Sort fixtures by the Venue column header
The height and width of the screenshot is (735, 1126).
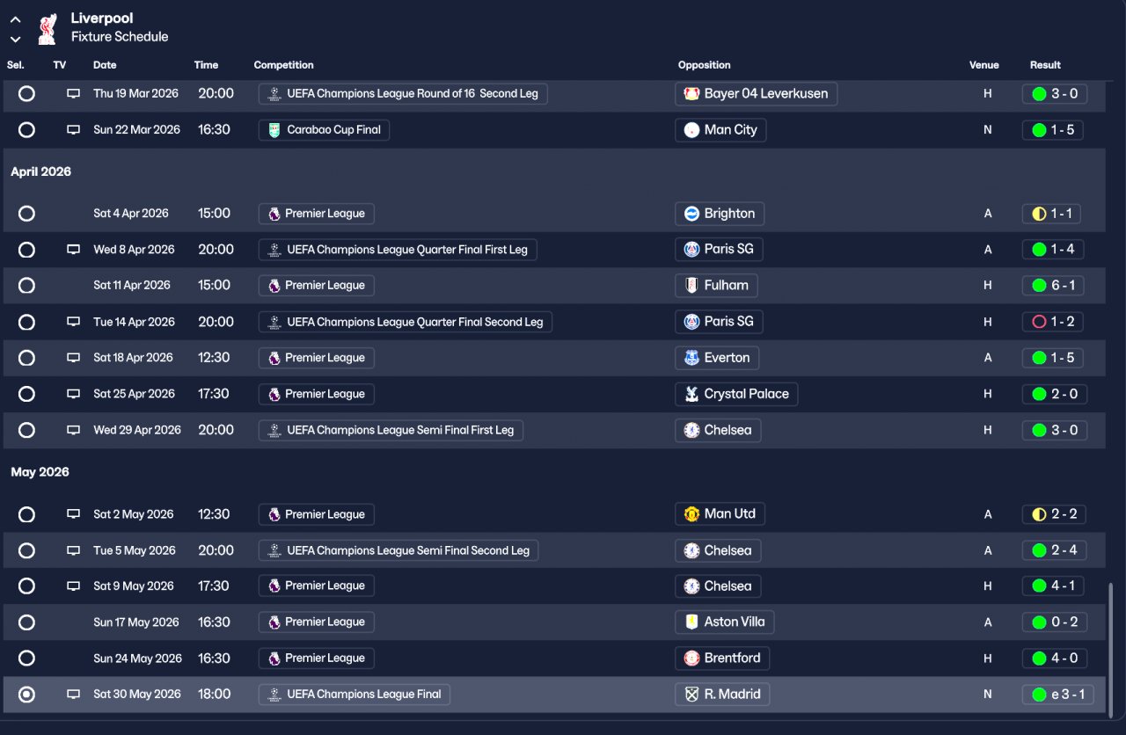coord(984,65)
